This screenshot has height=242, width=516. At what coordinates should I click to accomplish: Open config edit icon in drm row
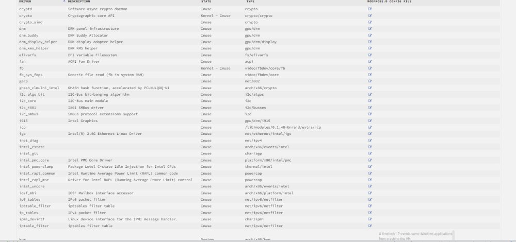click(370, 28)
